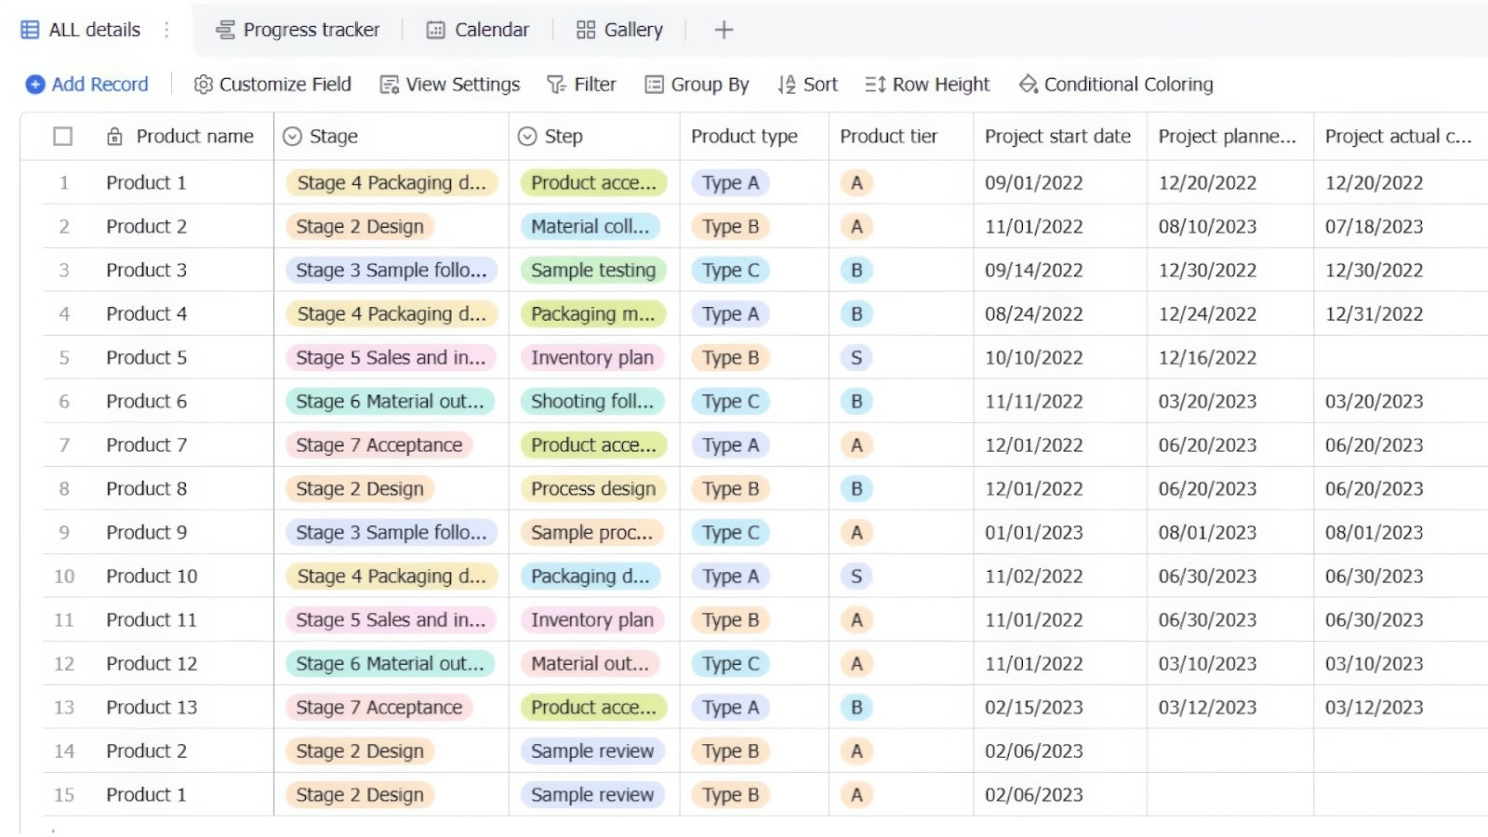The width and height of the screenshot is (1488, 837).
Task: Click the View Settings icon
Action: click(x=389, y=84)
